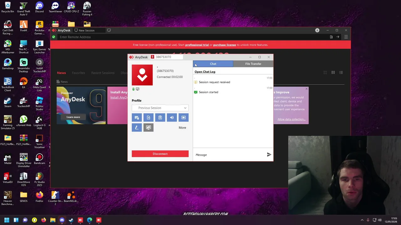Viewport: 401px width, 225px height.
Task: Close the Help Us Improve card
Action: point(306,89)
